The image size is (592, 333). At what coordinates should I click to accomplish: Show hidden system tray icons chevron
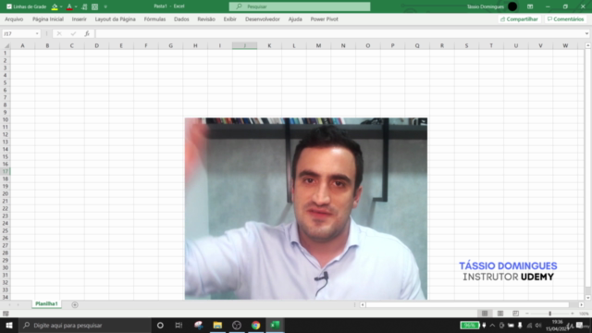[x=492, y=325]
